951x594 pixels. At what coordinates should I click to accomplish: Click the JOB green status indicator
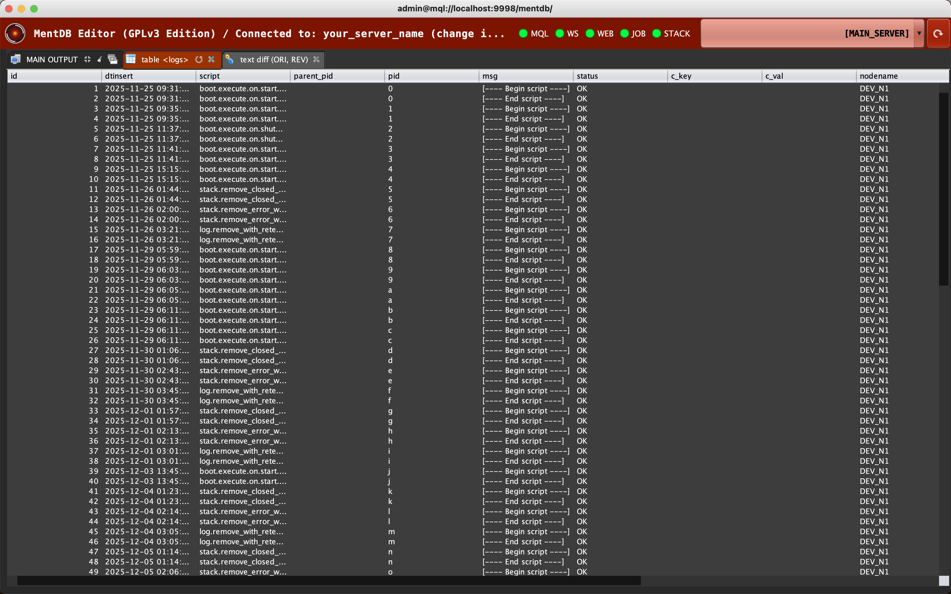point(624,33)
